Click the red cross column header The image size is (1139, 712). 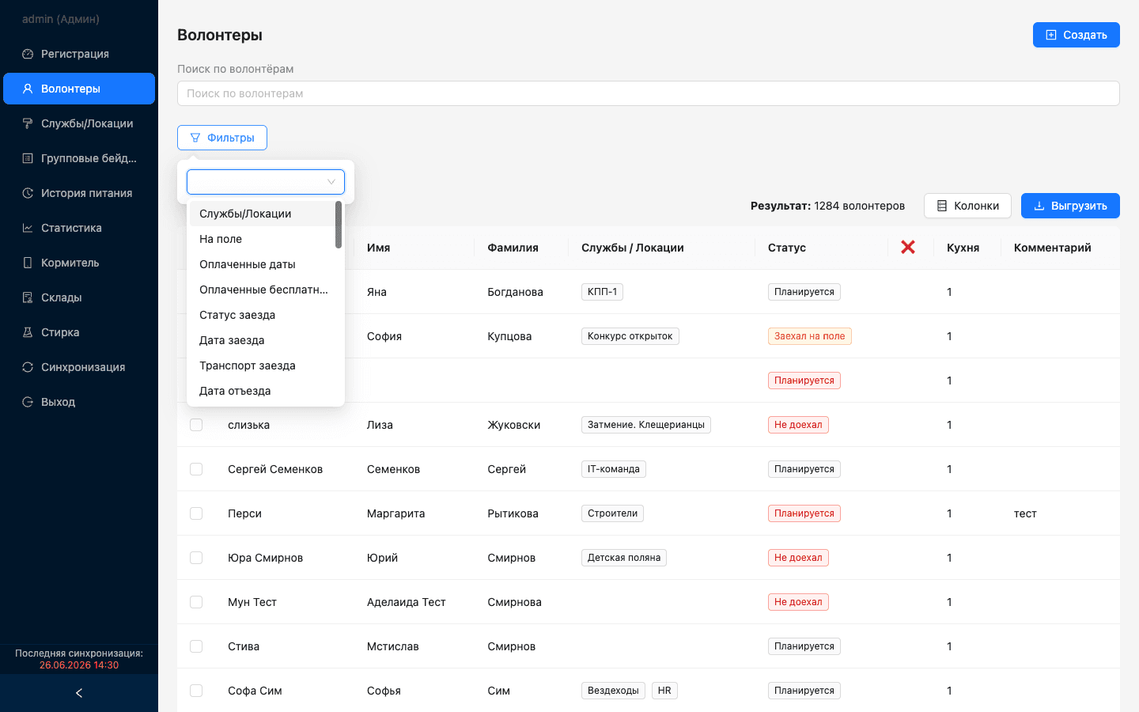coord(908,248)
